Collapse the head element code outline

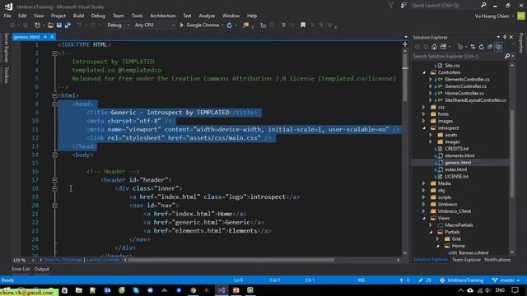click(x=55, y=104)
